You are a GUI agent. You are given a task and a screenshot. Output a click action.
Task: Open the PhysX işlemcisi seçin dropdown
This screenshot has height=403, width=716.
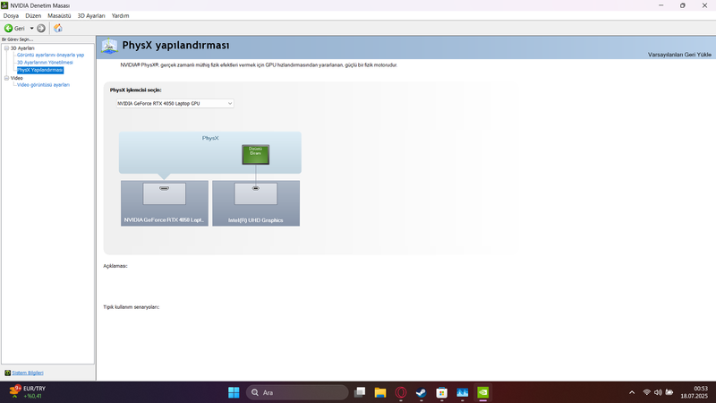point(175,104)
